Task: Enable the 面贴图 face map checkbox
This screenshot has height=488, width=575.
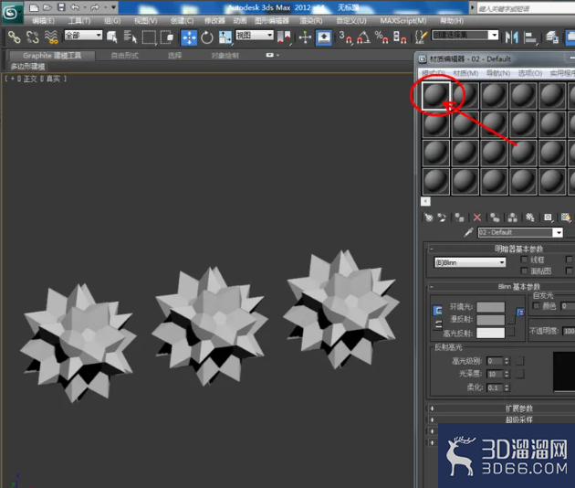Action: click(x=524, y=271)
